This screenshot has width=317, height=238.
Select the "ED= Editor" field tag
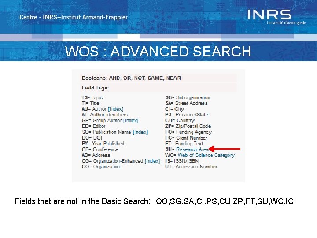(94, 126)
